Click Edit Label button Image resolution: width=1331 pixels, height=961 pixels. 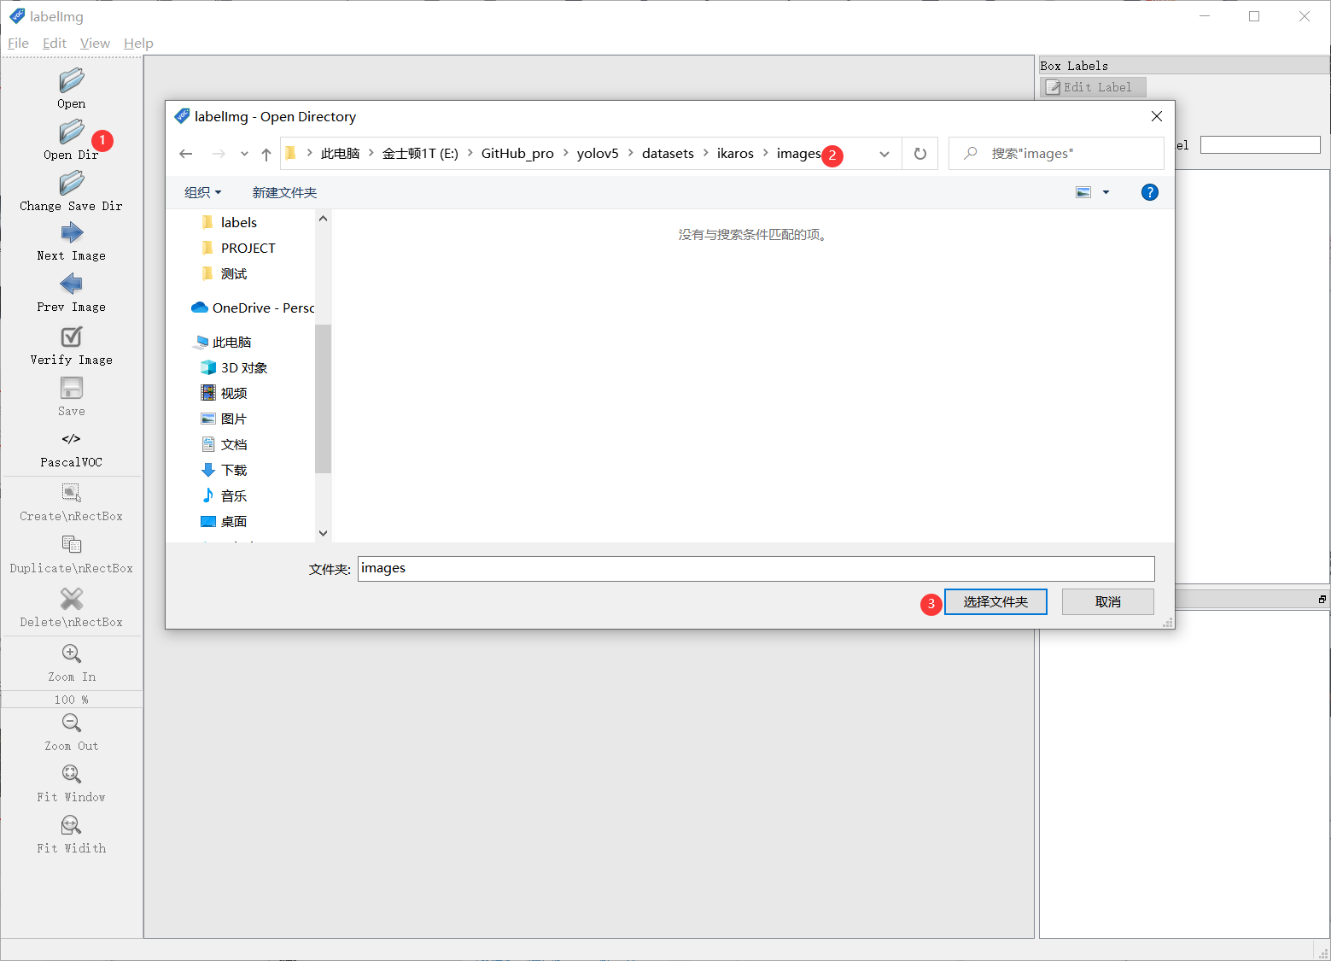(x=1093, y=87)
